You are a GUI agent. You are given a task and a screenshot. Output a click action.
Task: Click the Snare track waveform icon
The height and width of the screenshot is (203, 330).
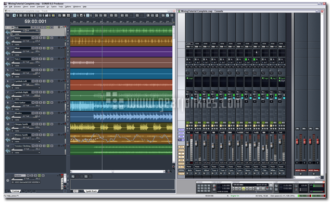pyautogui.click(x=8, y=43)
